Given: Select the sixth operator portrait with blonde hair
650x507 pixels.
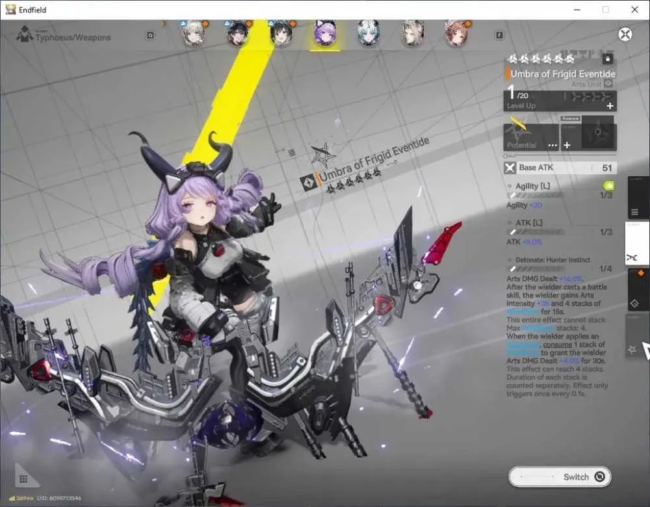Looking at the screenshot, I should pos(413,33).
